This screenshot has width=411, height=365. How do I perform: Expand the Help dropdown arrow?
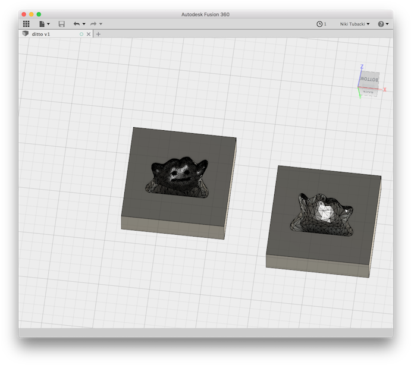click(387, 24)
